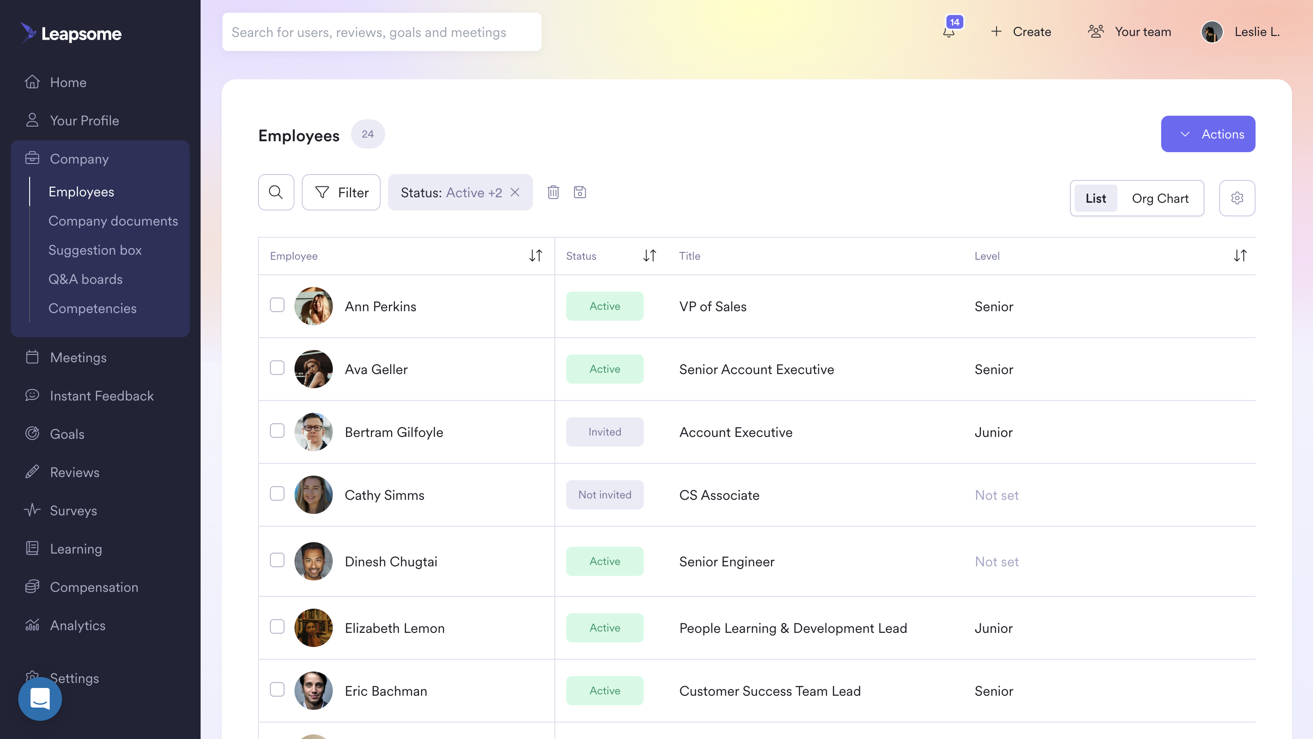
Task: Open table settings gear icon
Action: 1236,198
